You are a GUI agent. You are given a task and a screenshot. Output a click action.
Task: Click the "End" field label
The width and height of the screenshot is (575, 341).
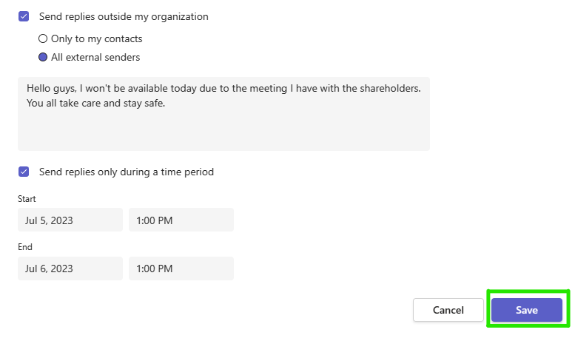(x=25, y=247)
